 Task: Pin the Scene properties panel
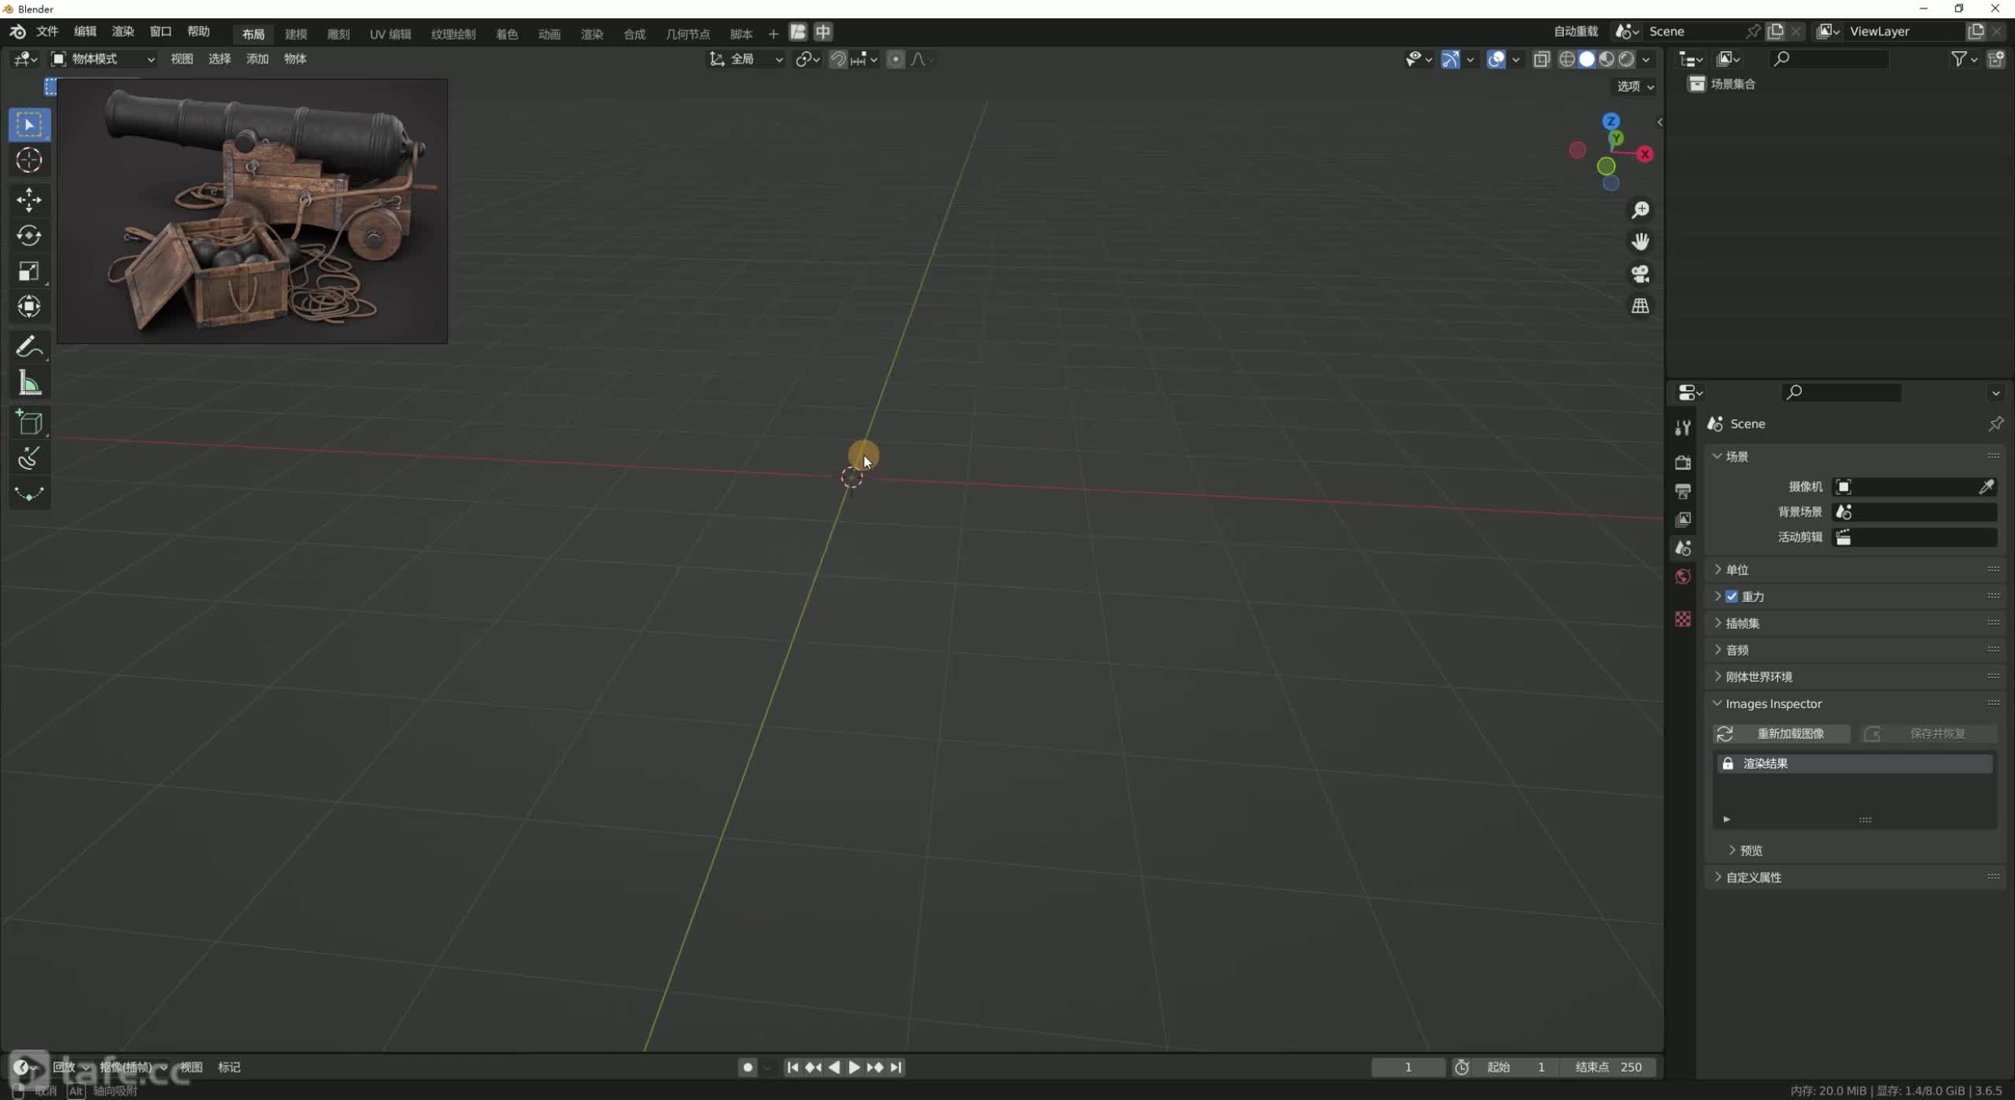[1995, 424]
